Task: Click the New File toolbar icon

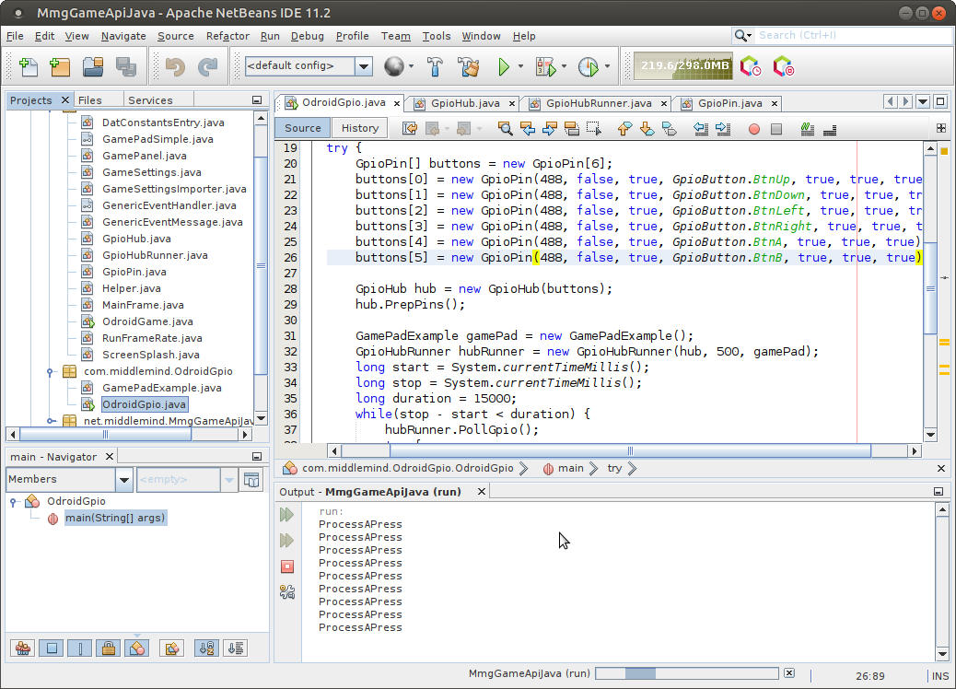Action: 29,66
